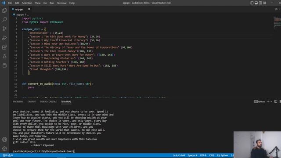The width and height of the screenshot is (281, 158).
Task: Click line number 19 in the gutter
Action: point(16,84)
